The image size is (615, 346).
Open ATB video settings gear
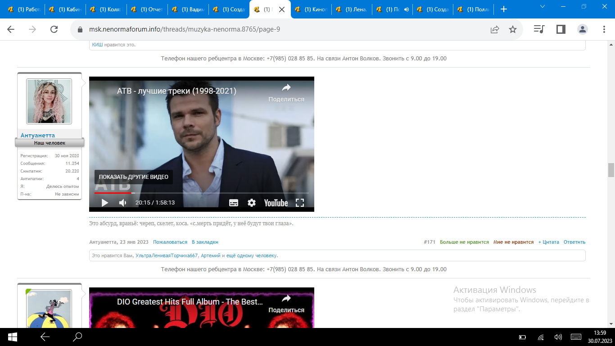point(252,203)
